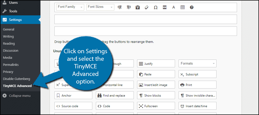Click the Increase indent toolbar icon
The width and height of the screenshot is (259, 115).
click(129, 7)
